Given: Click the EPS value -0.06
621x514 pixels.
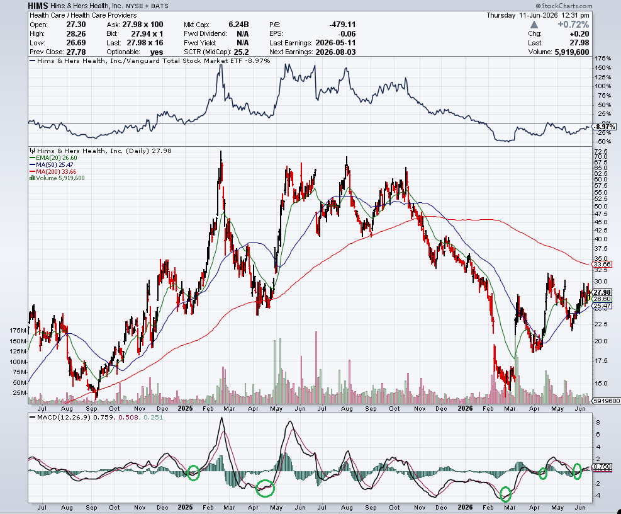Looking at the screenshot, I should 347,34.
